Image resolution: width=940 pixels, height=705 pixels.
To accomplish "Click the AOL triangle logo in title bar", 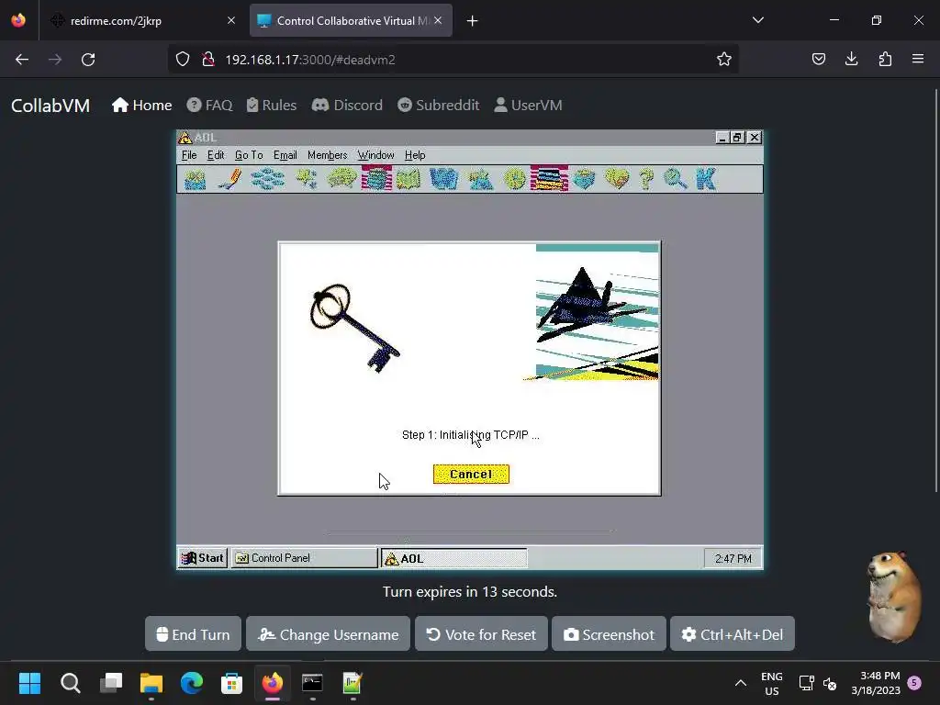I will [185, 138].
